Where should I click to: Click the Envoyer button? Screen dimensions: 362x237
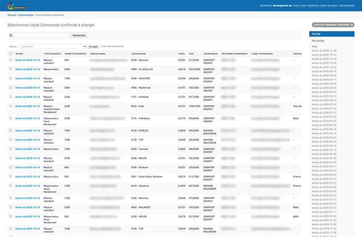point(93,46)
